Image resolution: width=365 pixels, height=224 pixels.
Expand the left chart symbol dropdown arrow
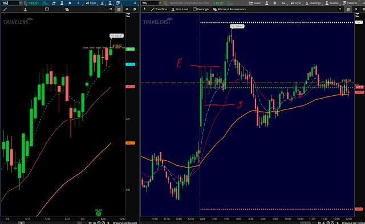point(21,3)
